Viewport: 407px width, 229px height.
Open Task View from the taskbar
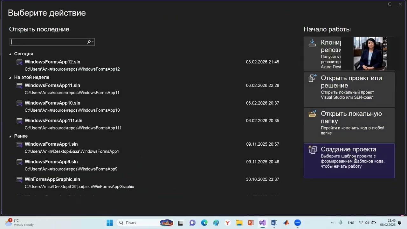180,223
